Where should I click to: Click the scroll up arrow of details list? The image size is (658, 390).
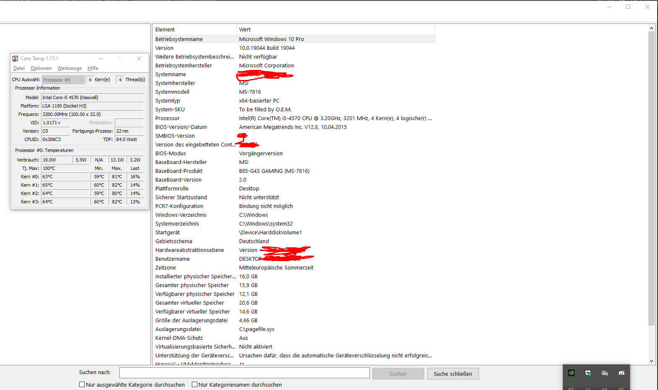tap(651, 28)
